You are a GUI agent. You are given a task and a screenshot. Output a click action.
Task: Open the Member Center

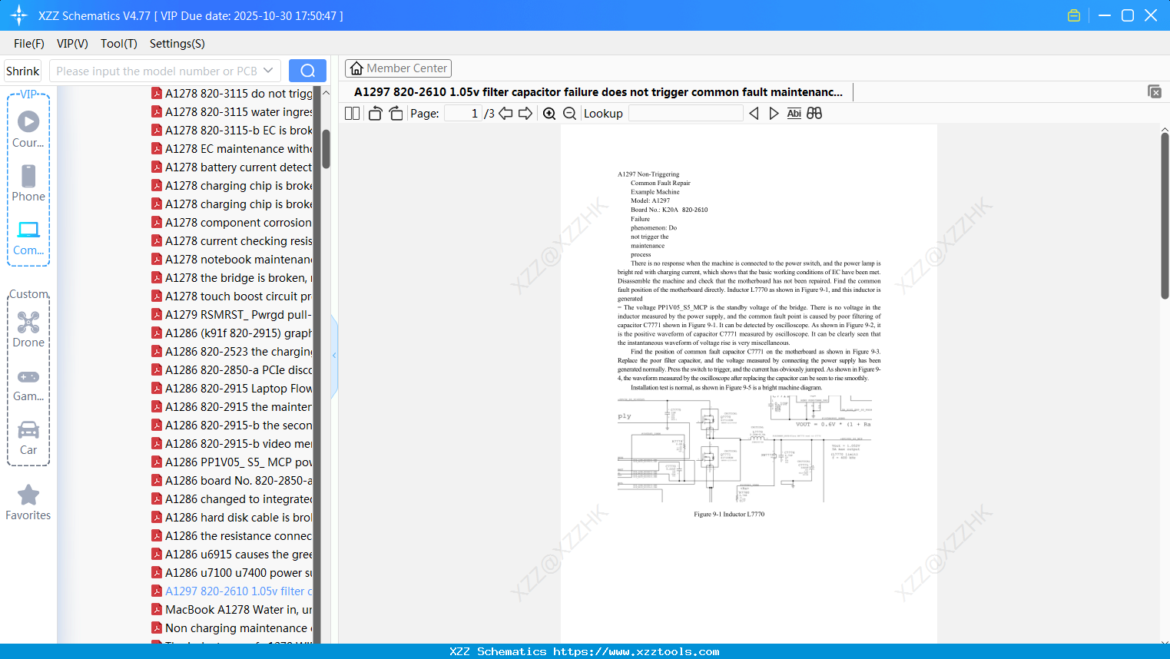coord(398,68)
